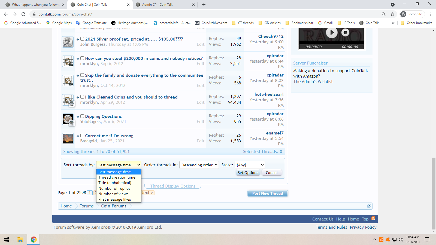This screenshot has height=245, width=436.
Task: Close the Coin Chat tab
Action: (128, 5)
